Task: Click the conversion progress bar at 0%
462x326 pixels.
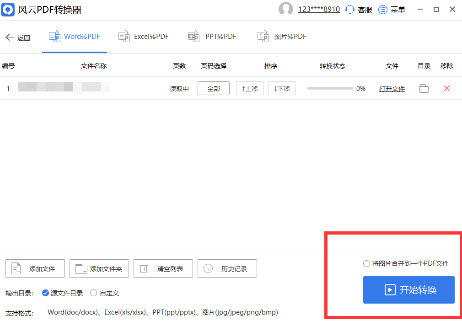Action: click(330, 88)
